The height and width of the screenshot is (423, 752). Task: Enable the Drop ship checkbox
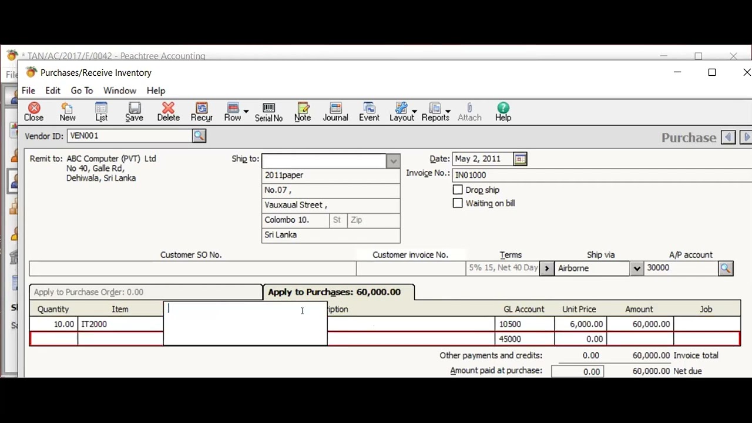pos(458,190)
